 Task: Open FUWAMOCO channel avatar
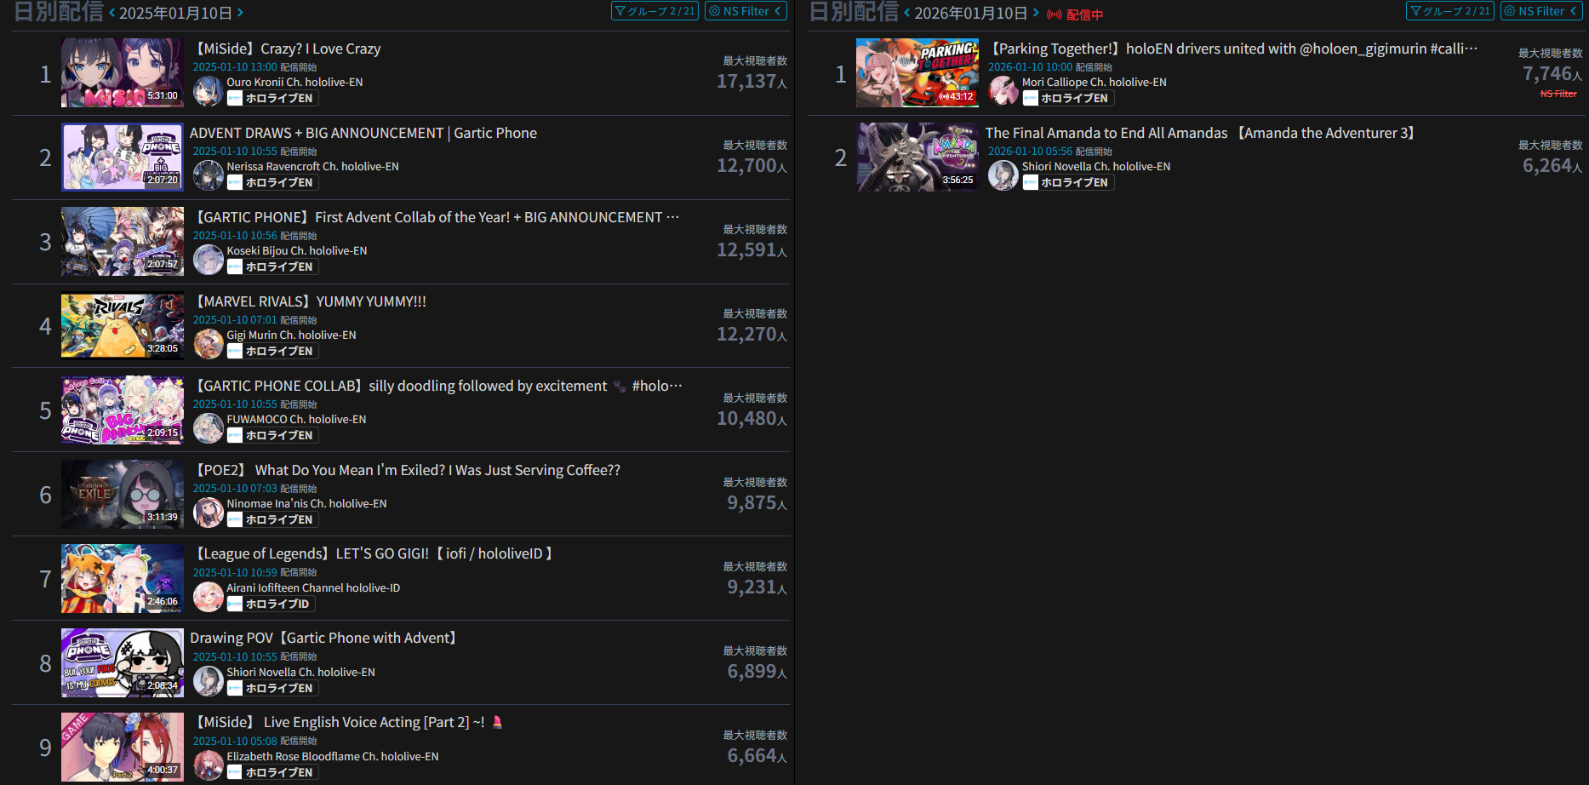tap(208, 427)
